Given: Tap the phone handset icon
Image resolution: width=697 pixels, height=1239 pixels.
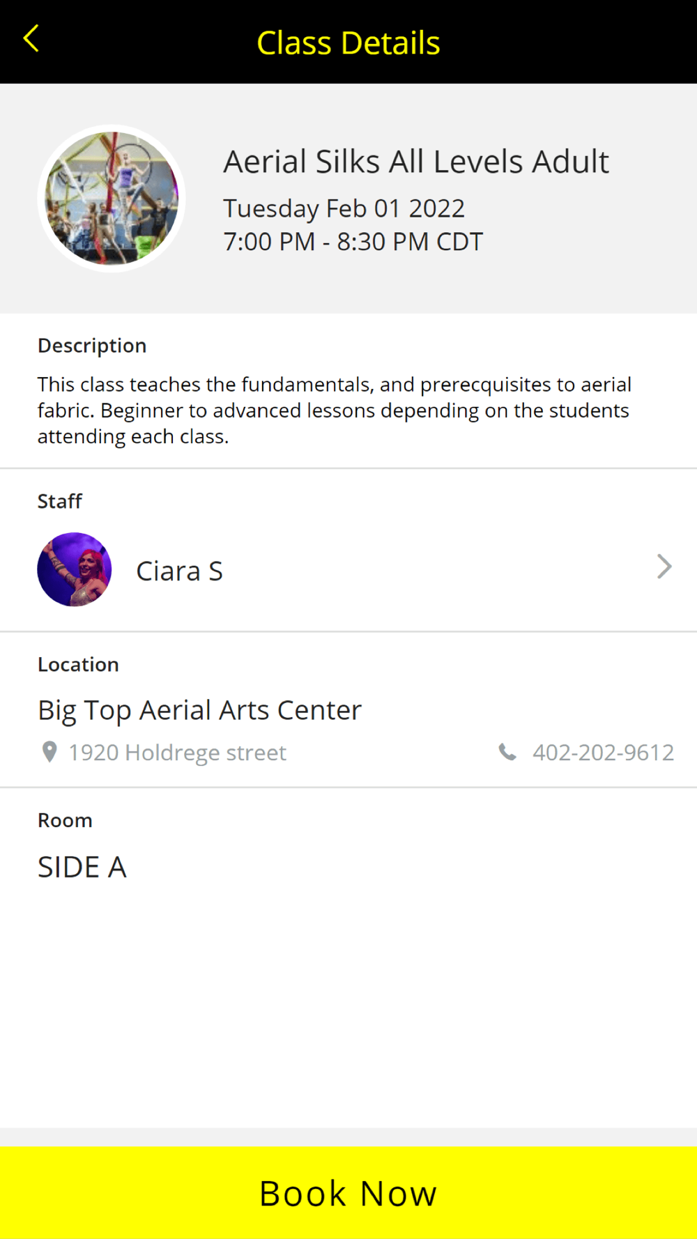Looking at the screenshot, I should click(x=507, y=752).
